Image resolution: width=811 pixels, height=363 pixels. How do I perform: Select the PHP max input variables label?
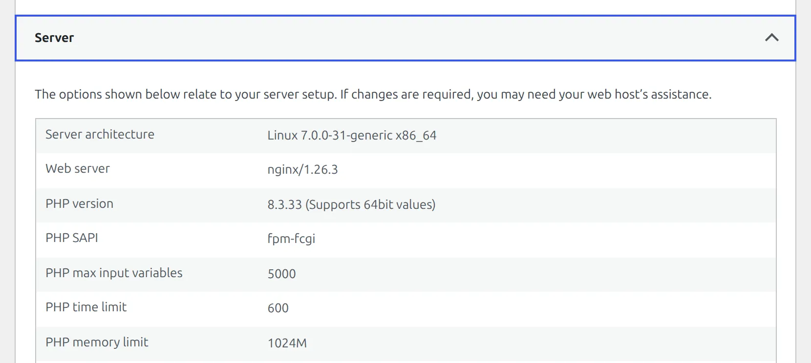point(114,273)
